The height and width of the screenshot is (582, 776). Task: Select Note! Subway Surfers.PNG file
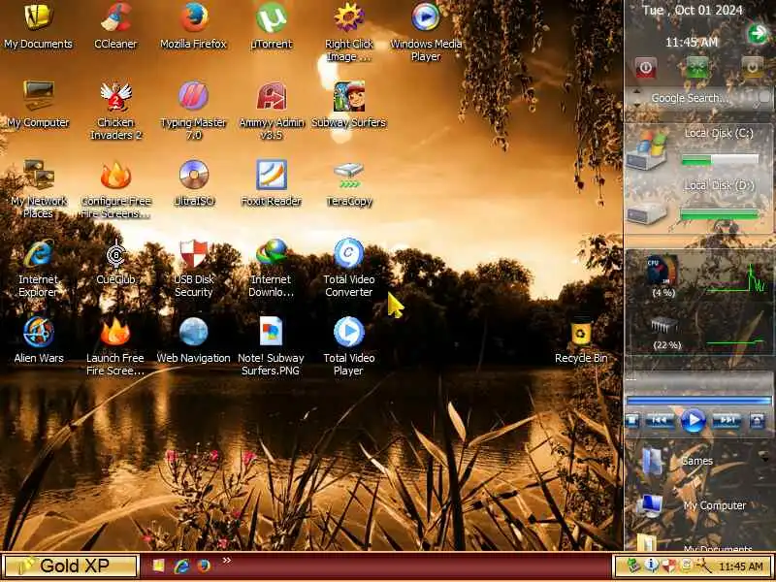[272, 345]
